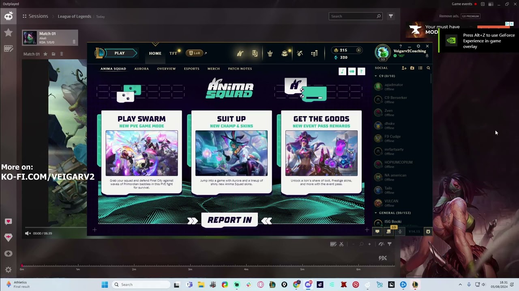Switch to TFT tab
The image size is (519, 291).
coord(173,53)
